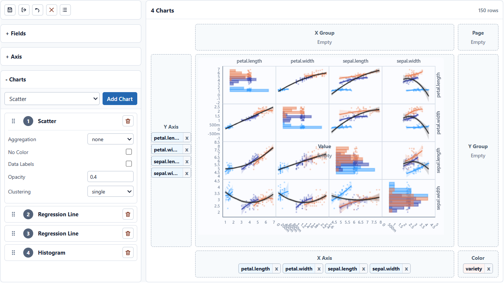Open the chart type dropdown showing Scatter
Image resolution: width=504 pixels, height=283 pixels.
coord(52,99)
